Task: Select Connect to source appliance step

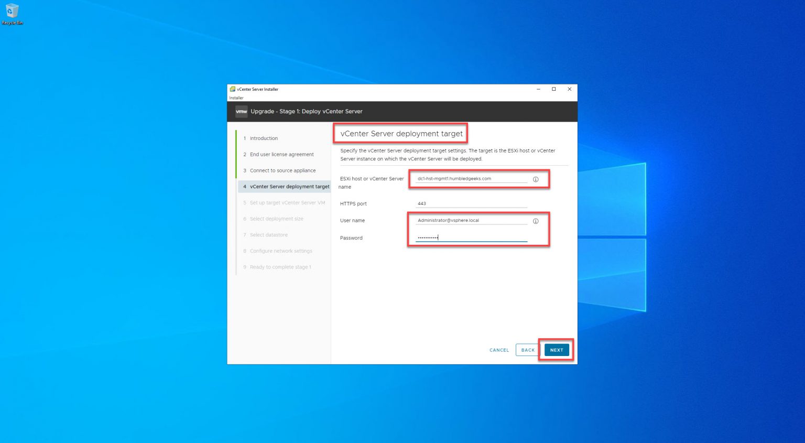Action: [x=283, y=170]
